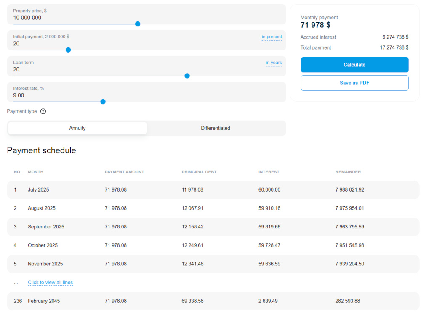Click remainder value 7 988 021.92
421x315 pixels.
click(x=349, y=190)
